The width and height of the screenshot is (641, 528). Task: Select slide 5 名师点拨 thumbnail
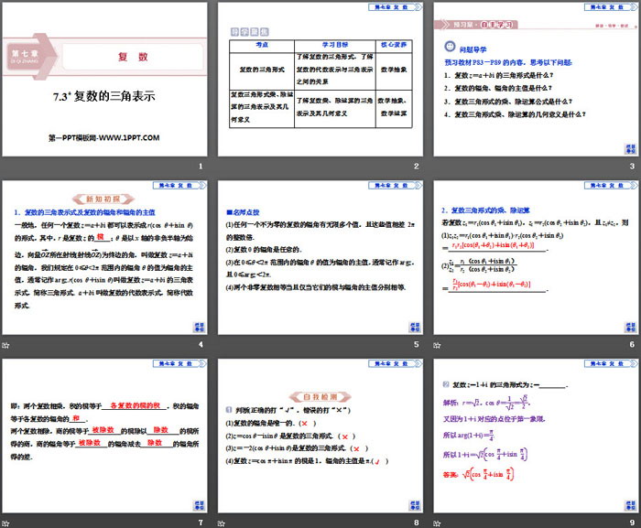tap(320, 259)
